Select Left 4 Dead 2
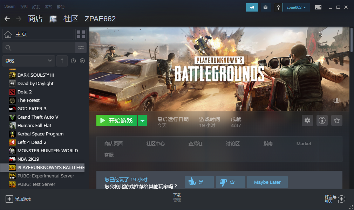Image resolution: width=354 pixels, height=210 pixels. point(42,142)
